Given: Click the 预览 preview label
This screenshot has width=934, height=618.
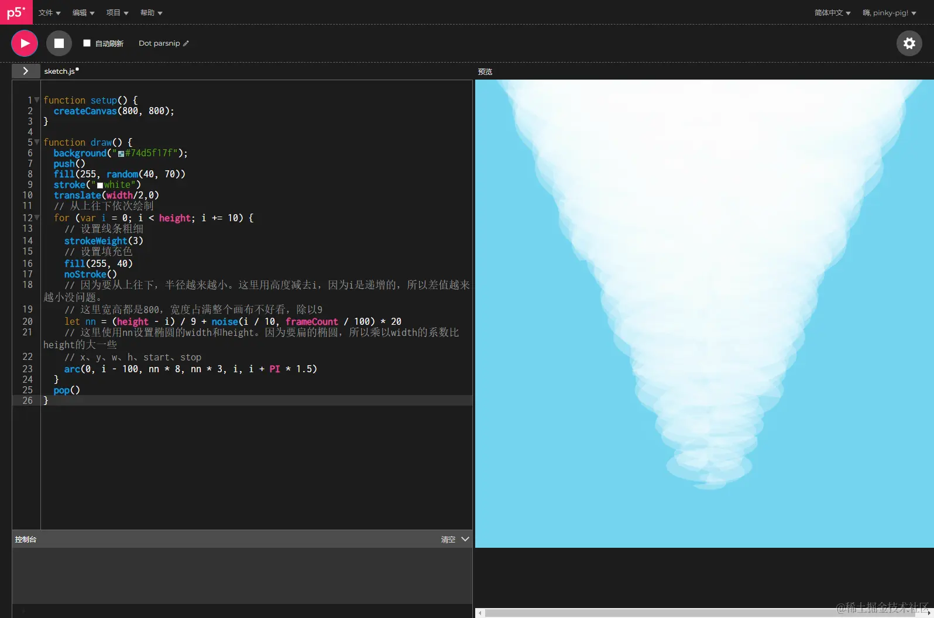Looking at the screenshot, I should click(x=485, y=71).
